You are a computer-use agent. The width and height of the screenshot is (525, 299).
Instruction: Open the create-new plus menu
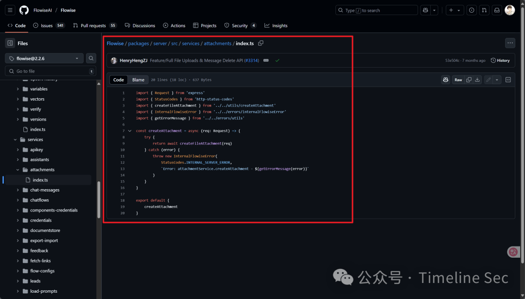[455, 10]
